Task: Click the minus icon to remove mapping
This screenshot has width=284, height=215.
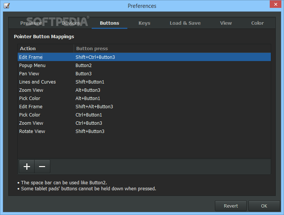Action: click(x=42, y=167)
